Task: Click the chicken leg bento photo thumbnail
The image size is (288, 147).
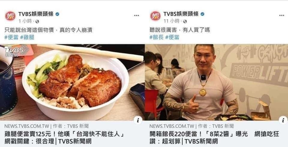Action: (x=72, y=82)
